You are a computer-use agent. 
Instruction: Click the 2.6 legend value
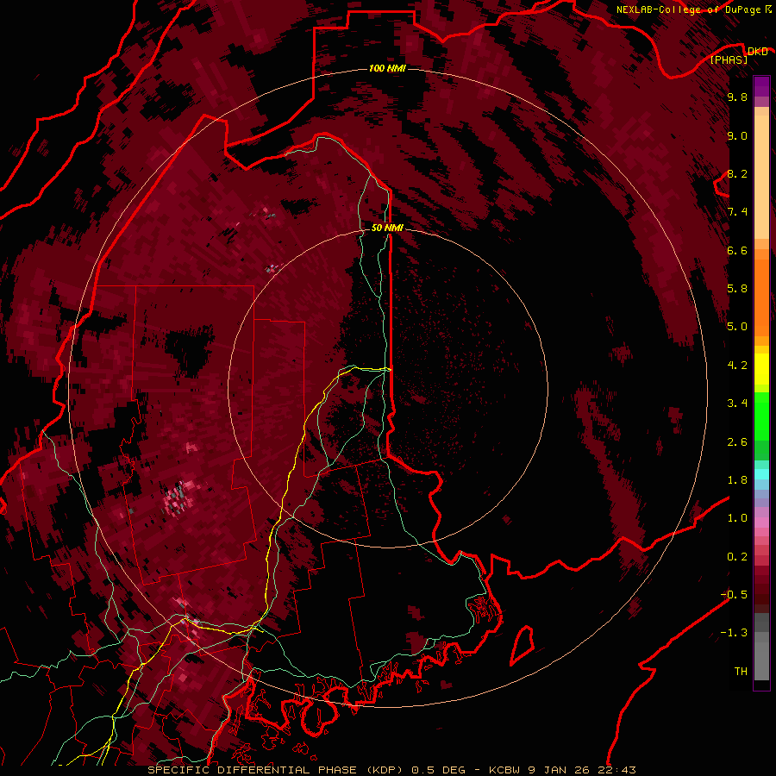[x=737, y=442]
